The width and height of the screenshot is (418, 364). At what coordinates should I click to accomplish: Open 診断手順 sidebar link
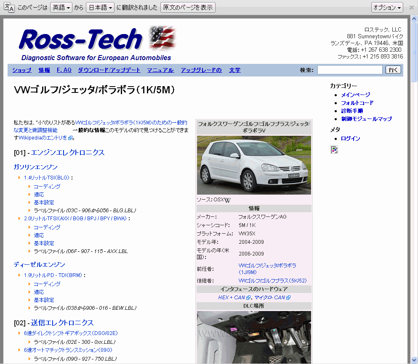352,111
